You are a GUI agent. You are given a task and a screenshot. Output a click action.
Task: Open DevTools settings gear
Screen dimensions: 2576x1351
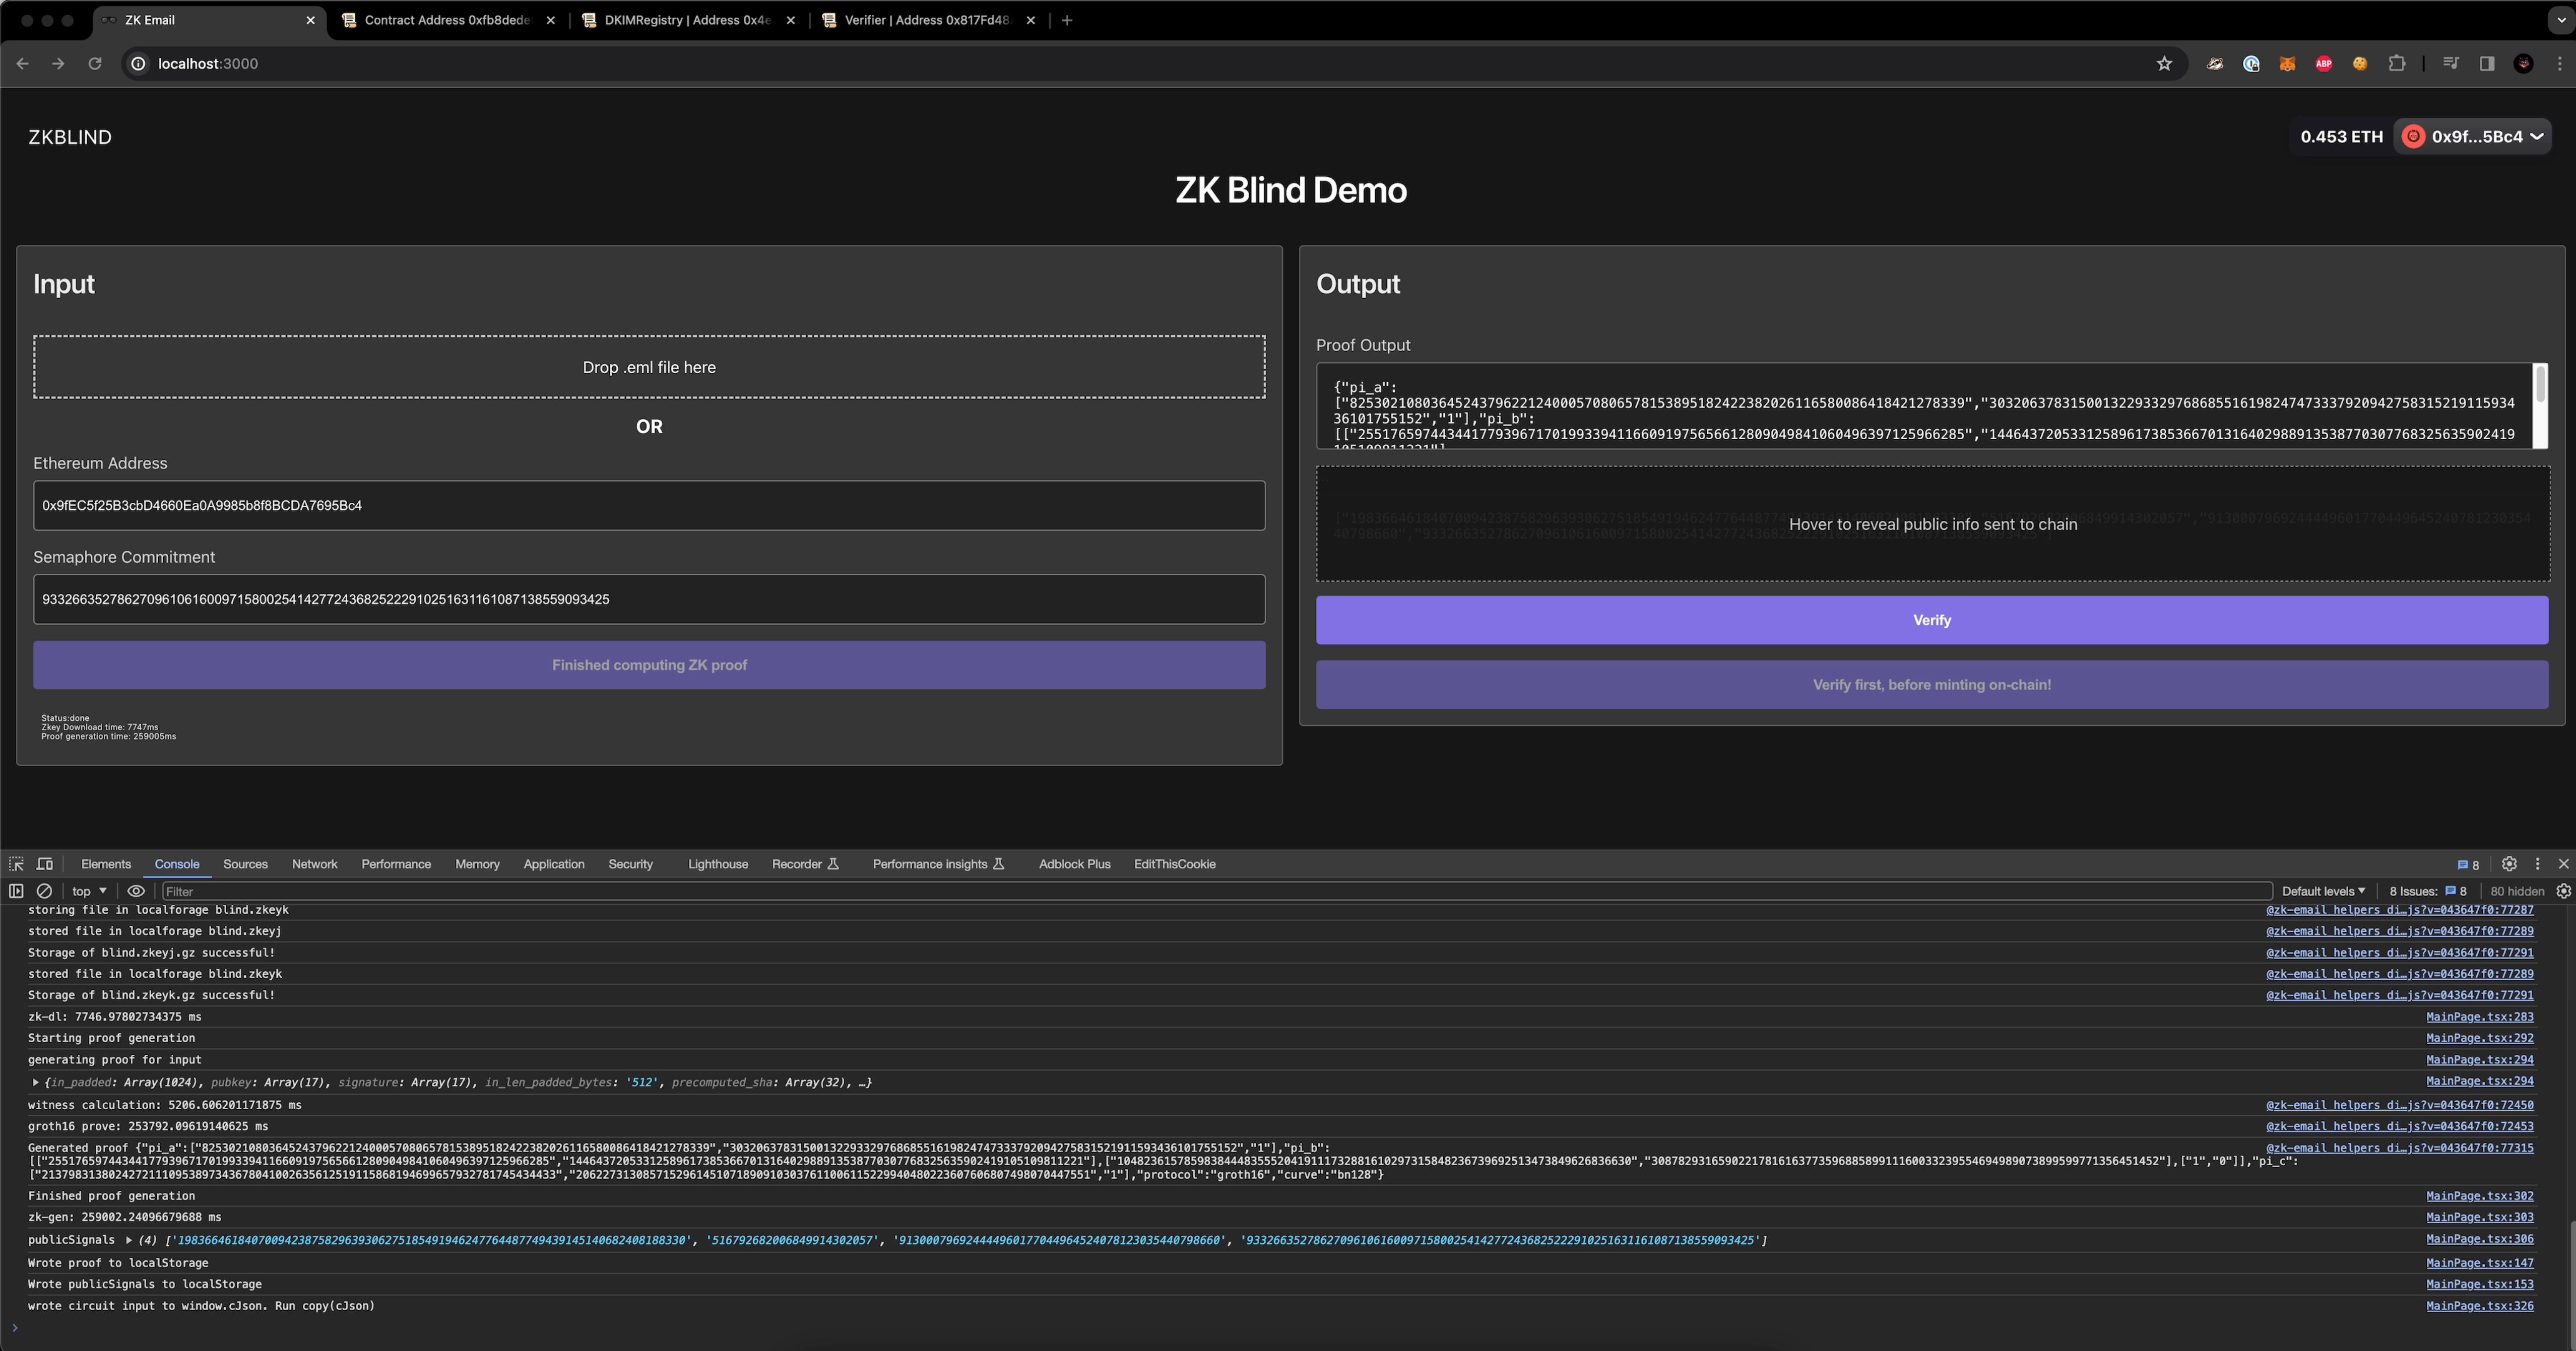click(x=2509, y=864)
